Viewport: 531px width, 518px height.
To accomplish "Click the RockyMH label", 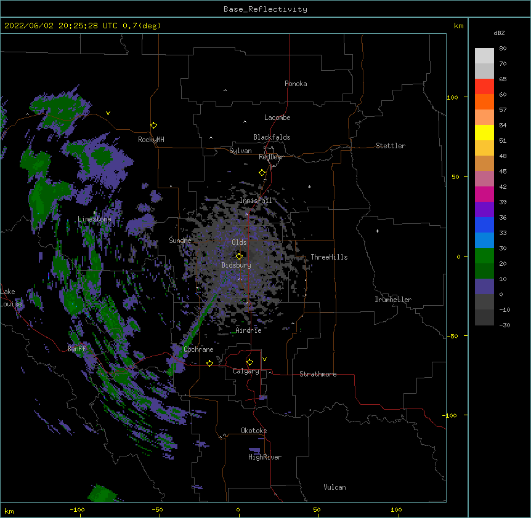I will 151,140.
